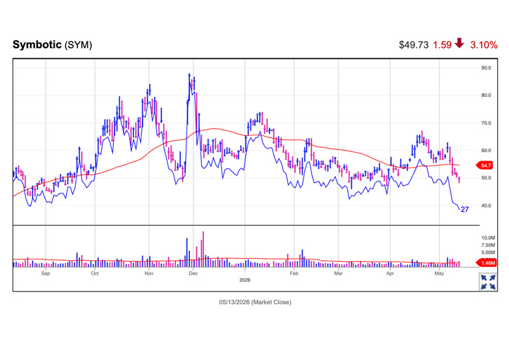Click the 90.0 price axis label
The width and height of the screenshot is (509, 340).
[486, 68]
